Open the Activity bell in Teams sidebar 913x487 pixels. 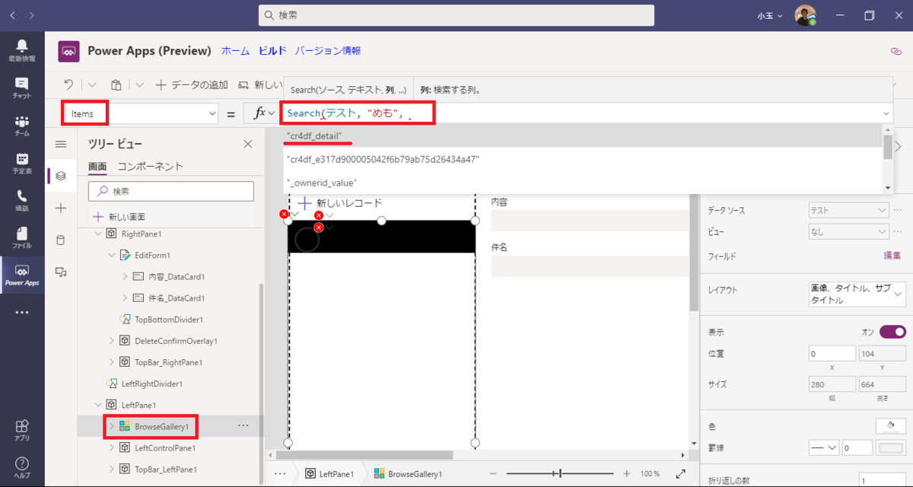pyautogui.click(x=21, y=50)
